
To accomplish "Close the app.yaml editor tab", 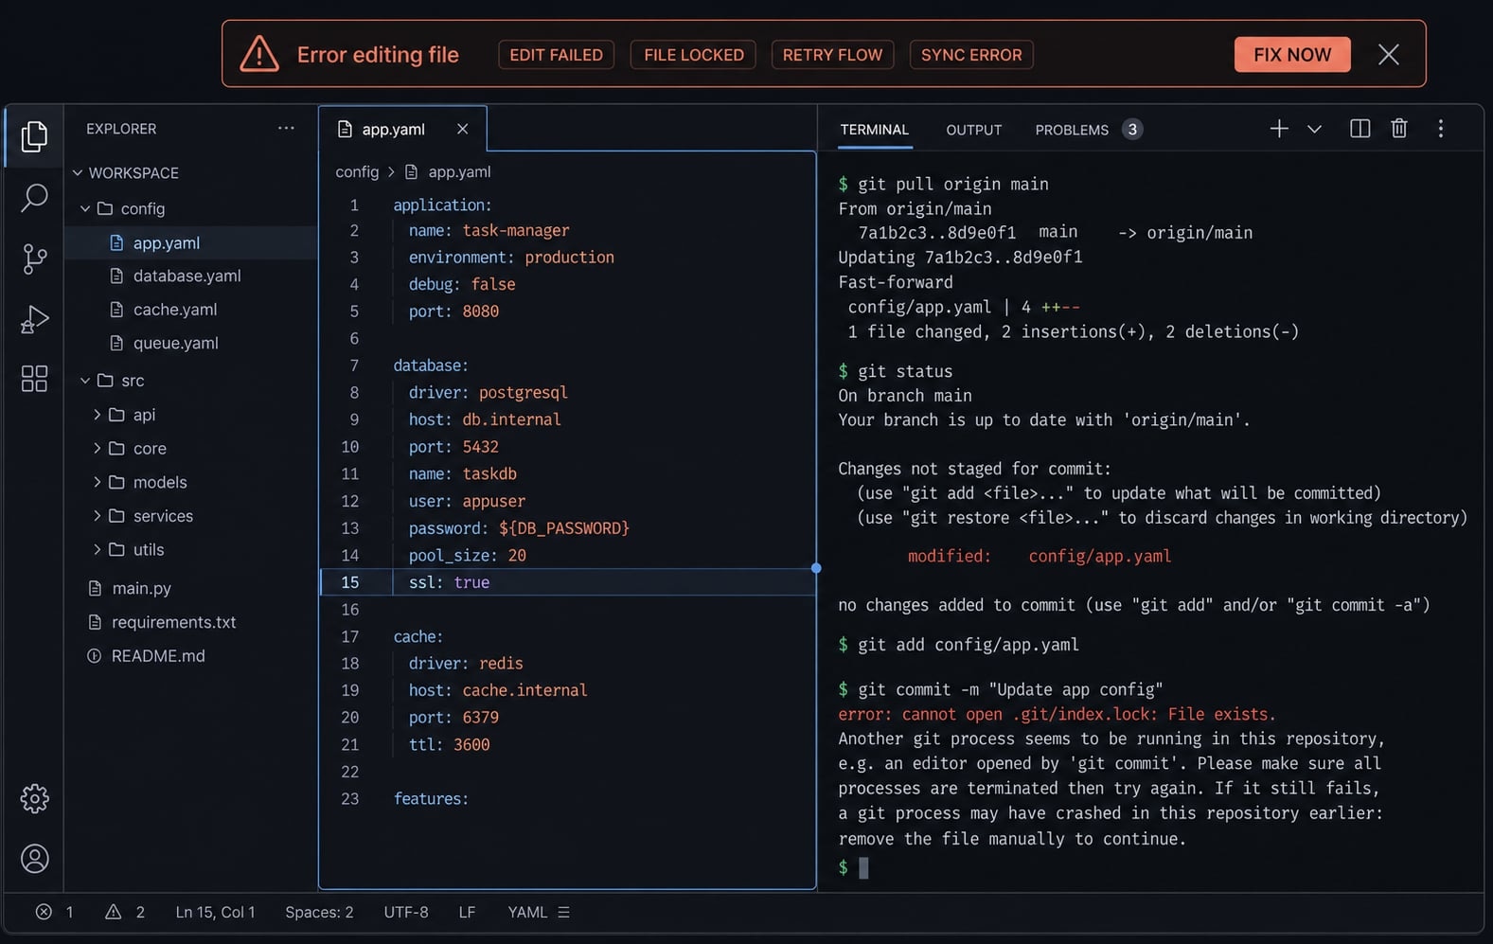I will coord(462,129).
